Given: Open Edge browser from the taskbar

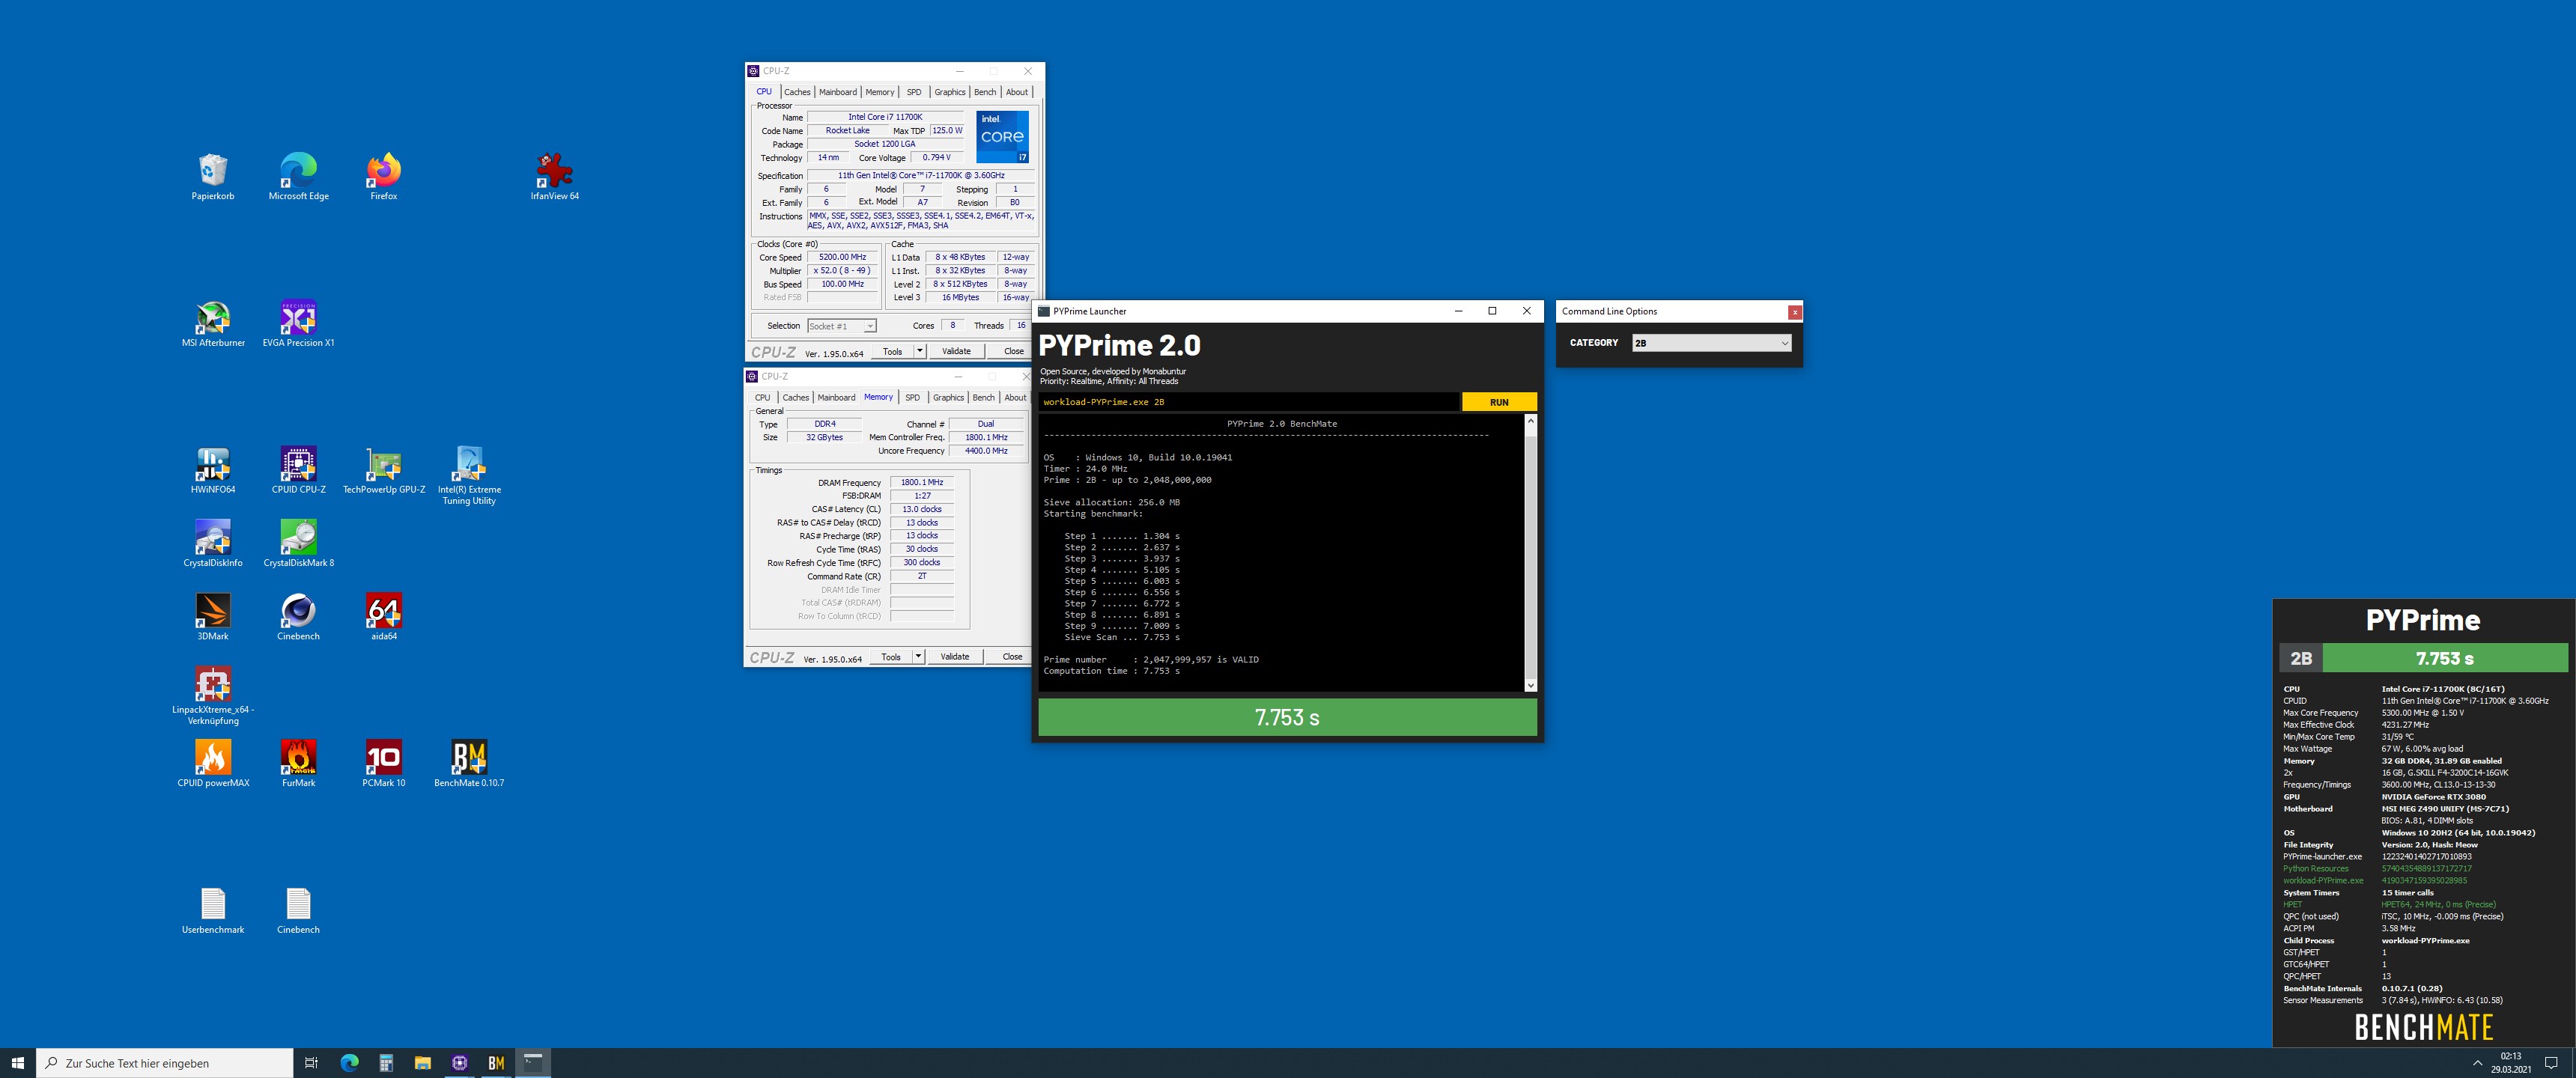Looking at the screenshot, I should point(349,1063).
